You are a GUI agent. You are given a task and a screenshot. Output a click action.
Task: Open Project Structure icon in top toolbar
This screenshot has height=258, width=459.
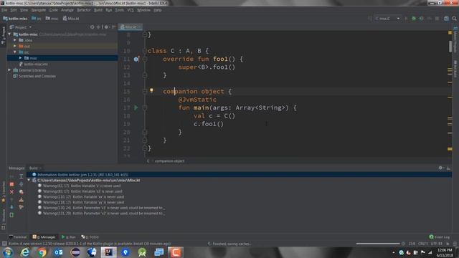[x=446, y=19]
